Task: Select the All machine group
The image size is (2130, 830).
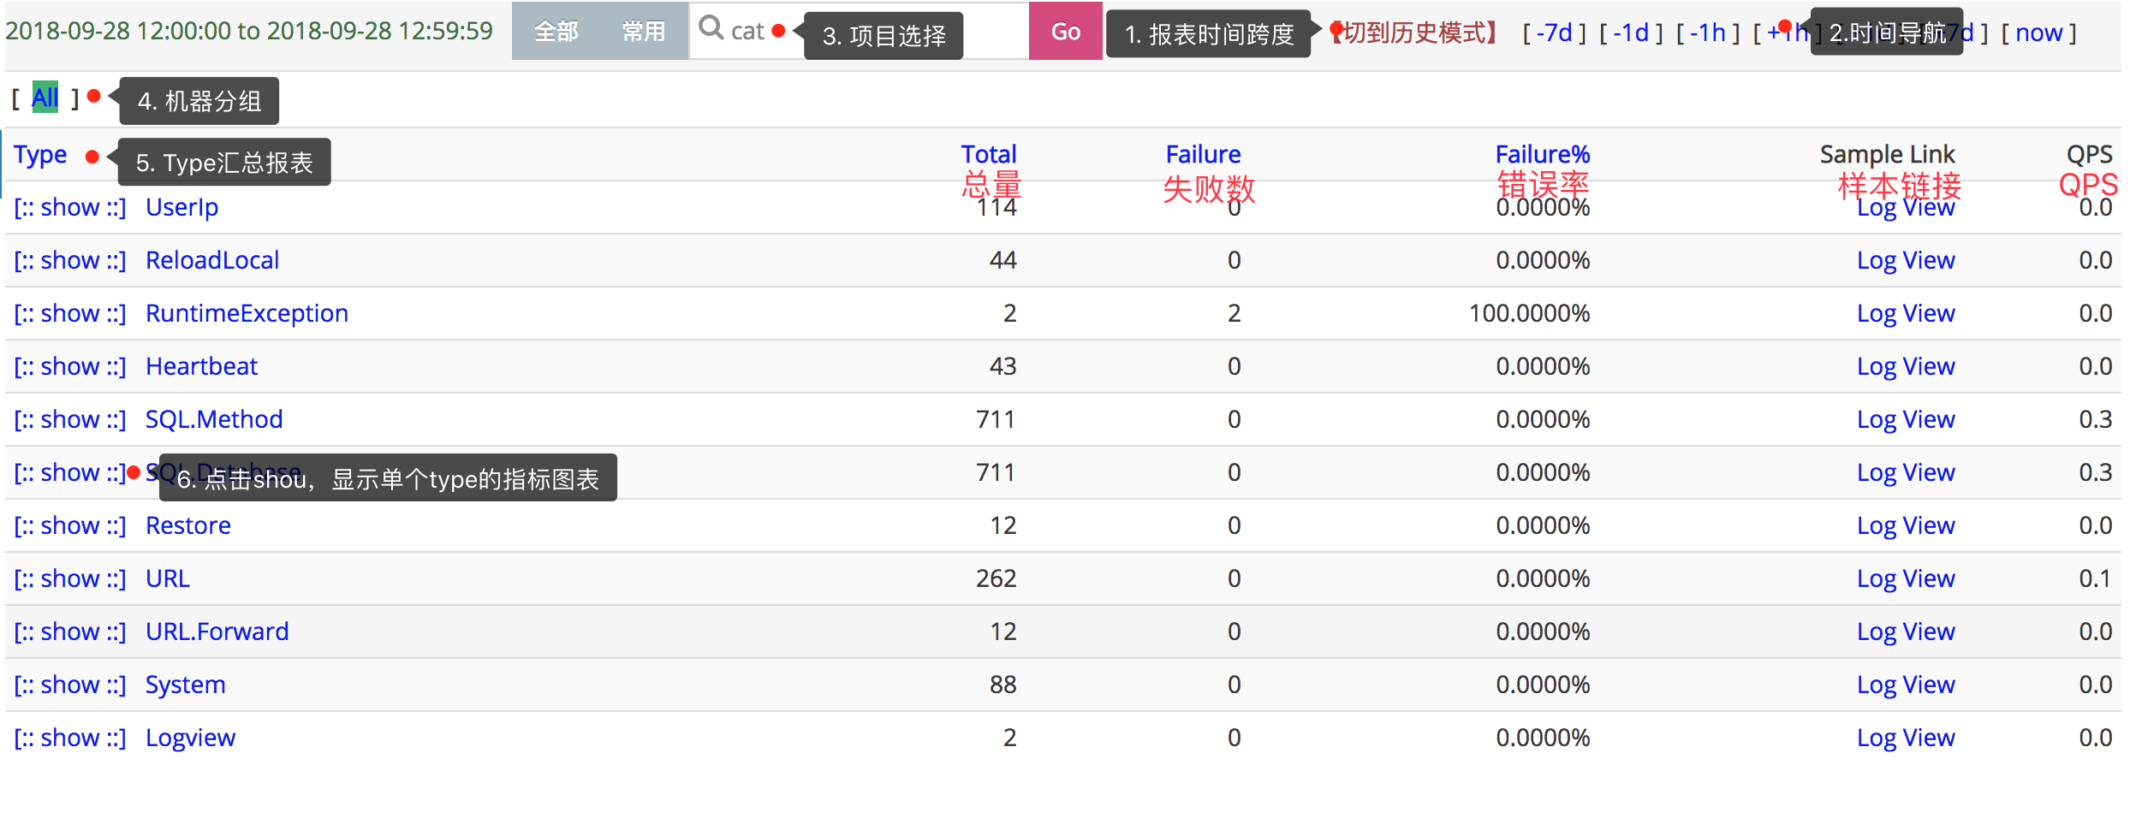Action: coord(45,98)
